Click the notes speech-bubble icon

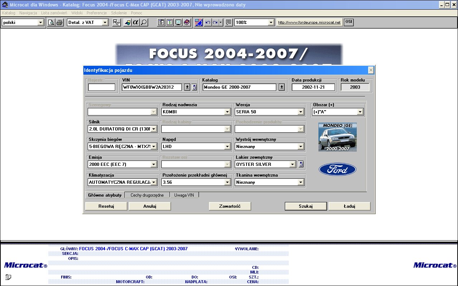click(229, 23)
